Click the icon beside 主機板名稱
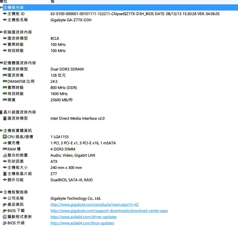Viewport: 238px width, 231px height. point(5,20)
